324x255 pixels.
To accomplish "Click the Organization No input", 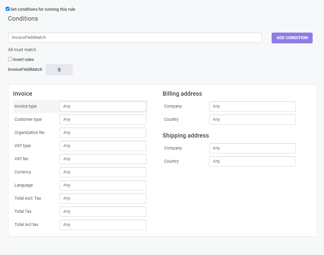I will click(103, 133).
